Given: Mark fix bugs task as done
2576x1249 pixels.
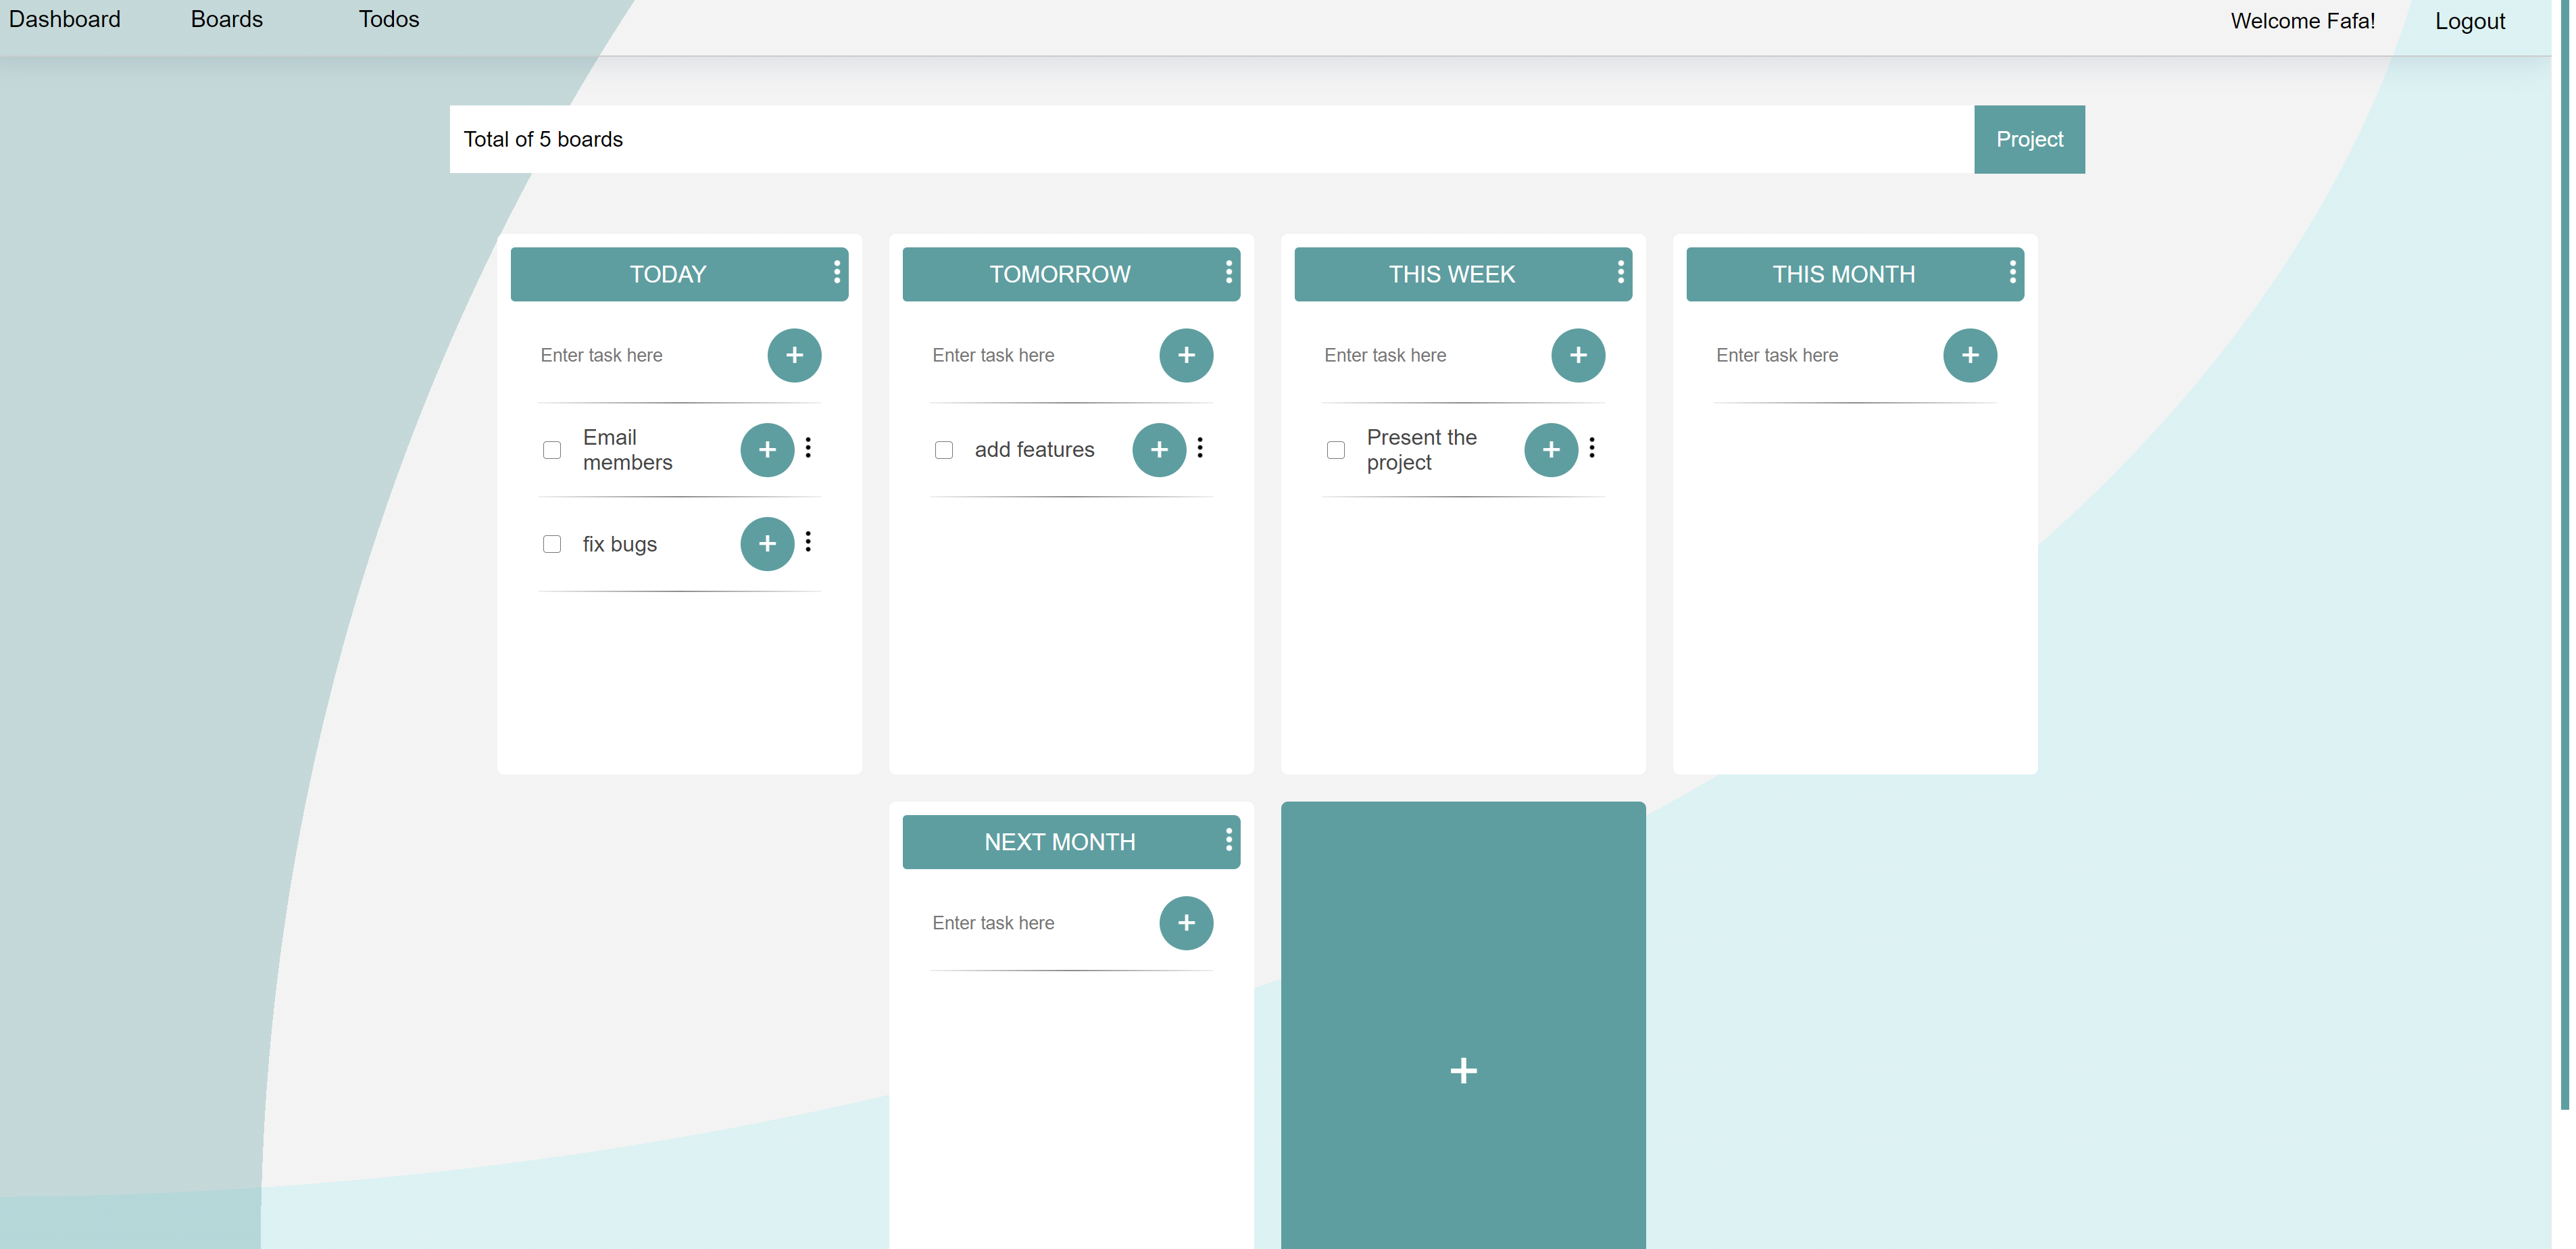Looking at the screenshot, I should (x=552, y=544).
